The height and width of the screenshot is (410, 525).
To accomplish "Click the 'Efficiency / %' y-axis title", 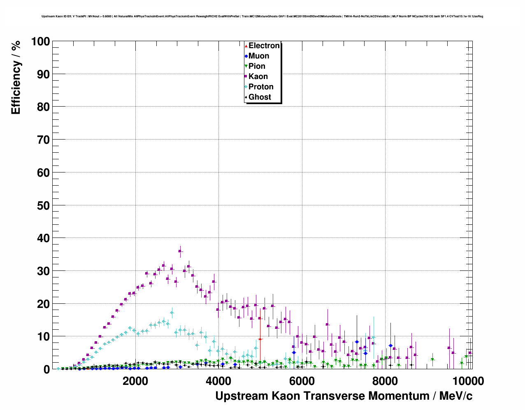I will pos(16,78).
